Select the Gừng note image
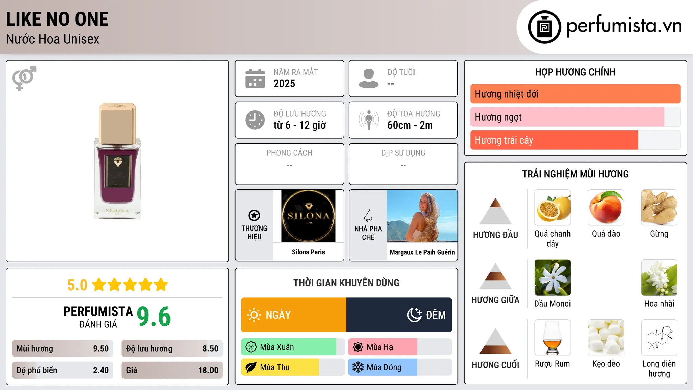Image resolution: width=693 pixels, height=390 pixels. (659, 208)
